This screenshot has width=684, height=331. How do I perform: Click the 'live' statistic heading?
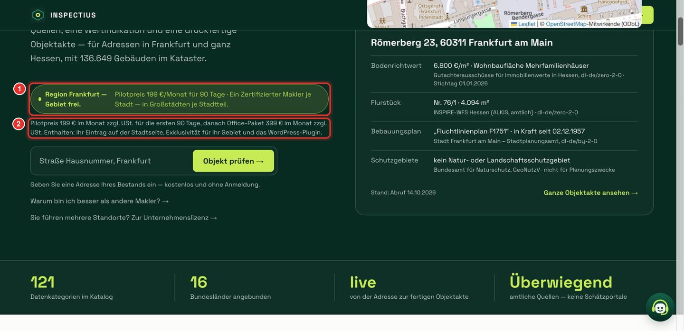(363, 282)
